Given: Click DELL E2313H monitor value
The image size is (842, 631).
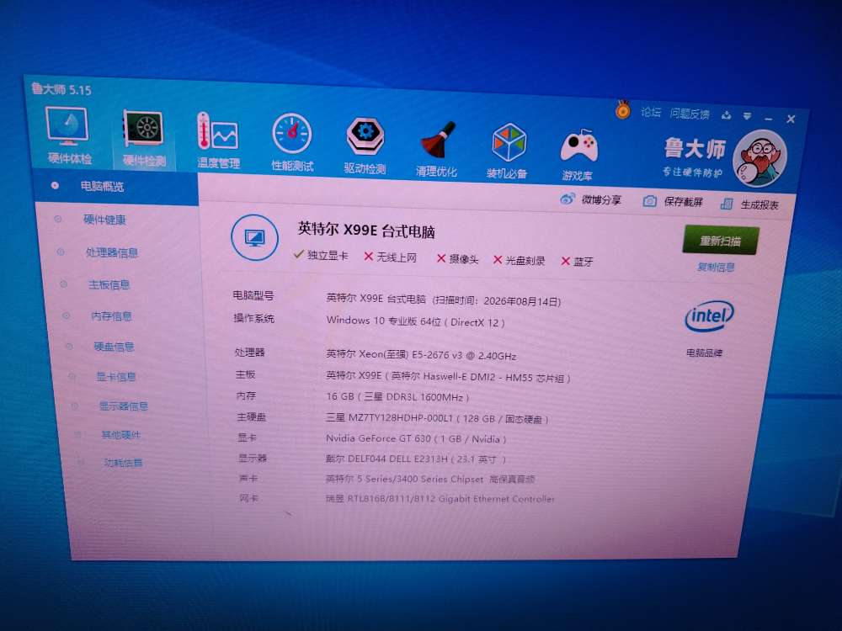Looking at the screenshot, I should (x=416, y=459).
